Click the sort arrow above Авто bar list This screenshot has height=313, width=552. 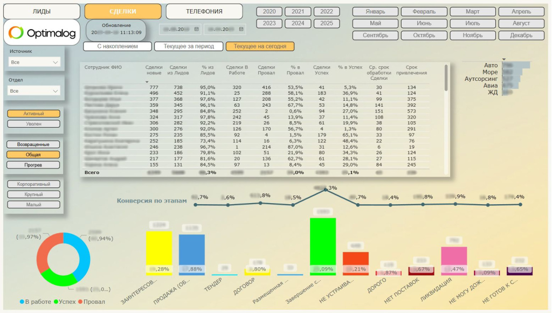coord(504,60)
